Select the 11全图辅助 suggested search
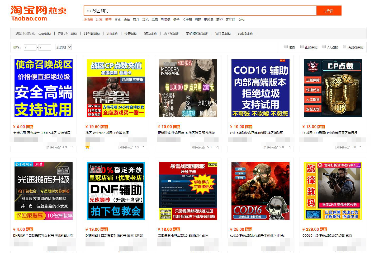This screenshot has width=379, height=253. click(x=92, y=34)
